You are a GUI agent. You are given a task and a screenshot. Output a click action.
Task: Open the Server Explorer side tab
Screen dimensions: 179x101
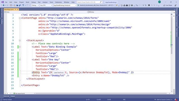point(2,13)
